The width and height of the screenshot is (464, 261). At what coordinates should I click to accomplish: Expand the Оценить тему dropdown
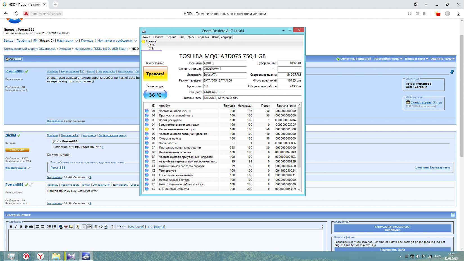[x=442, y=59]
